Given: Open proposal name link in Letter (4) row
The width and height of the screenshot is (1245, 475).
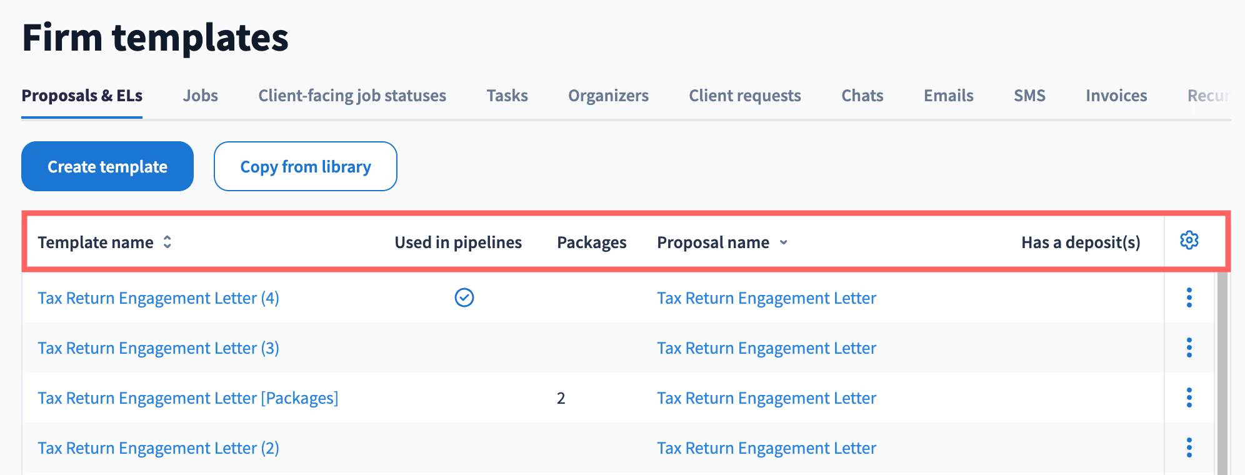Looking at the screenshot, I should (x=766, y=298).
